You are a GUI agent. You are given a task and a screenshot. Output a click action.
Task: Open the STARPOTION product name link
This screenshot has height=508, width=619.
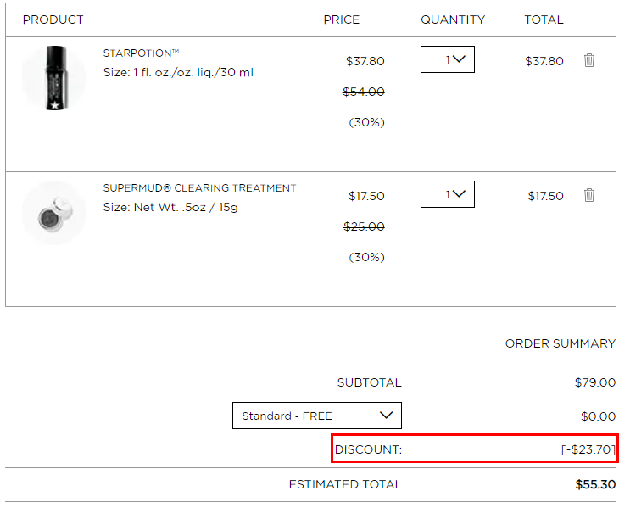tap(141, 53)
